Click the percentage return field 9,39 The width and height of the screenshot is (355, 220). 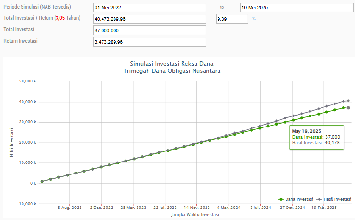[232, 19]
